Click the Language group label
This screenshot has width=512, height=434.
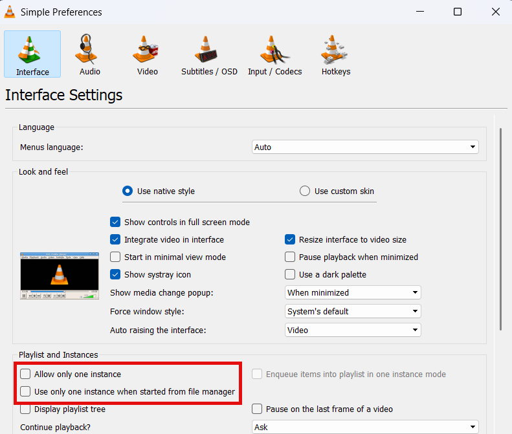click(x=36, y=127)
